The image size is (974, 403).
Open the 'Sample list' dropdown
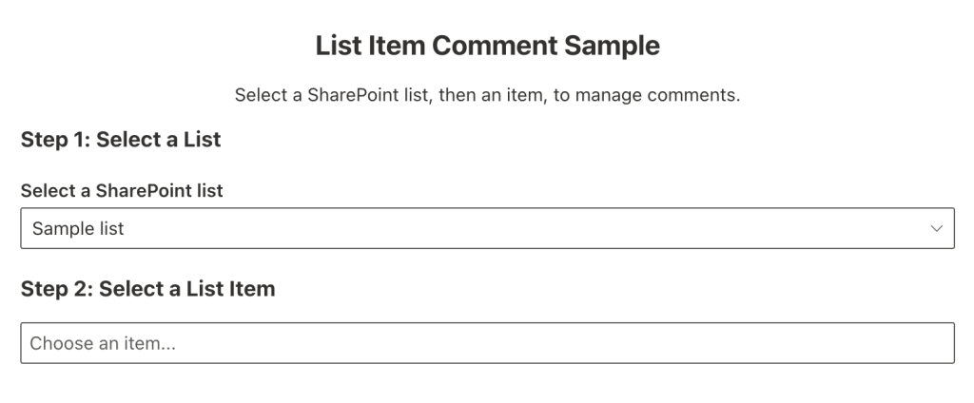pyautogui.click(x=487, y=229)
